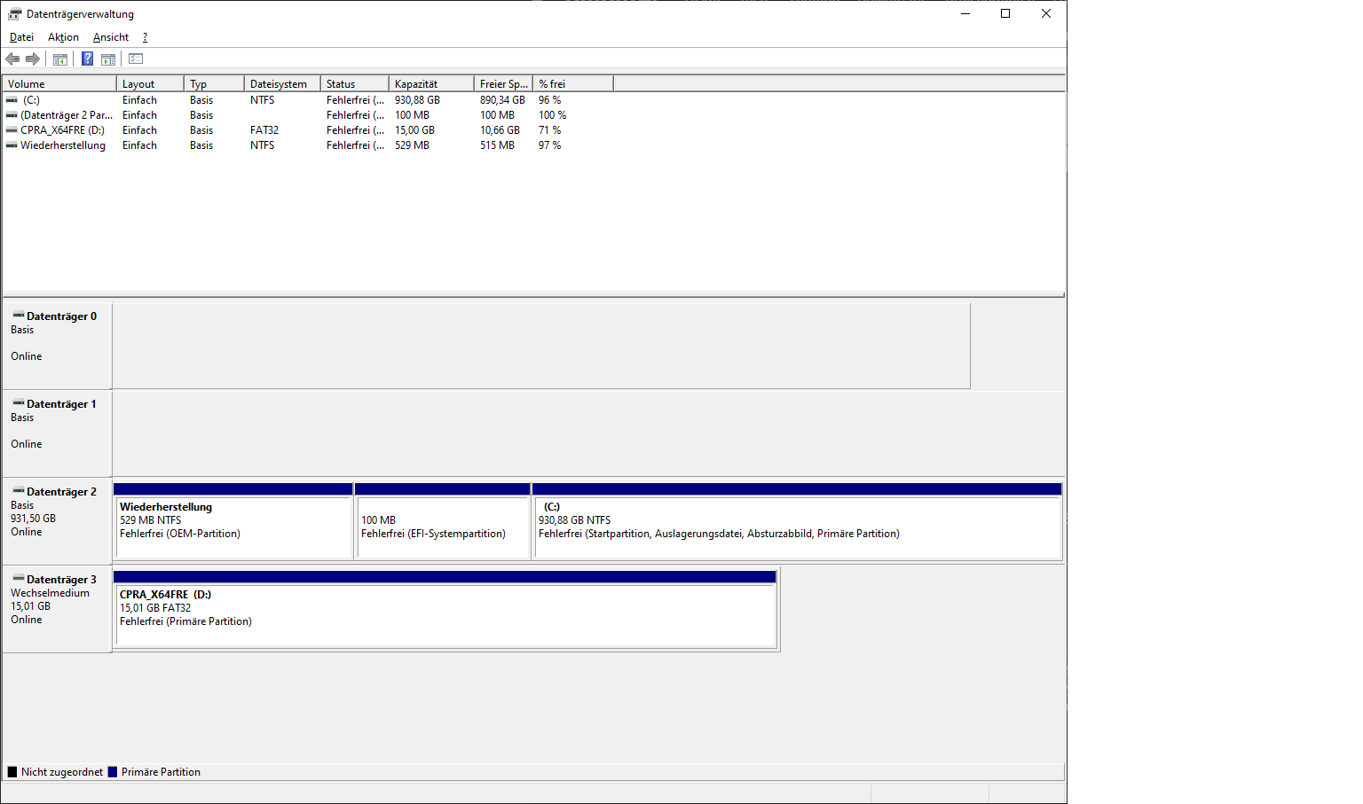Sort by the Dateisystem column header

[282, 84]
